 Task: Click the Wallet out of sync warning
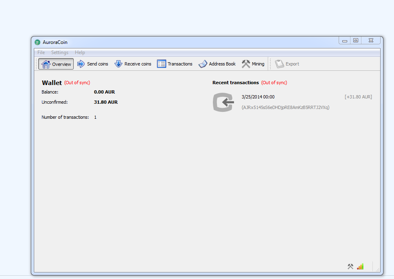tap(77, 83)
